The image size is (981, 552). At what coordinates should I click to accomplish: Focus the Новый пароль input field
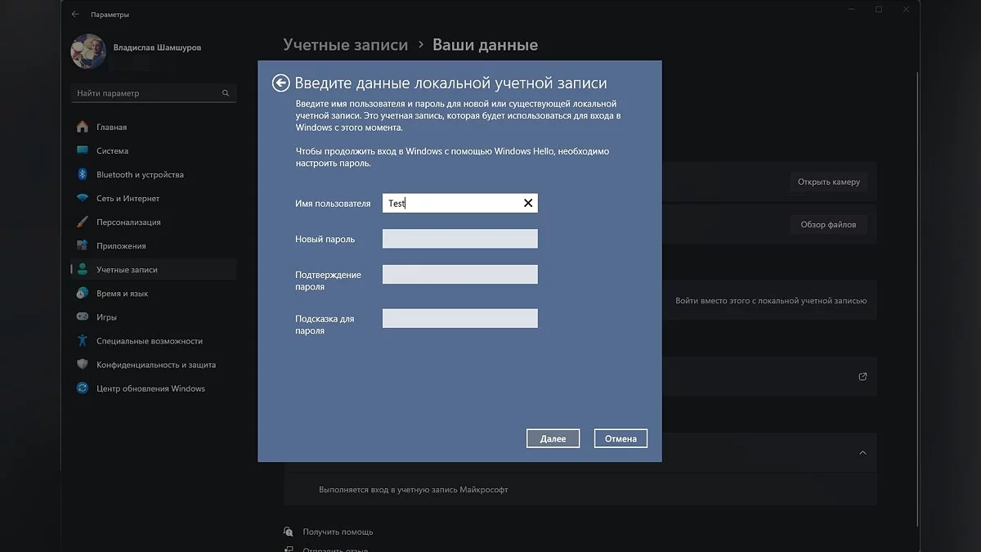(x=459, y=239)
